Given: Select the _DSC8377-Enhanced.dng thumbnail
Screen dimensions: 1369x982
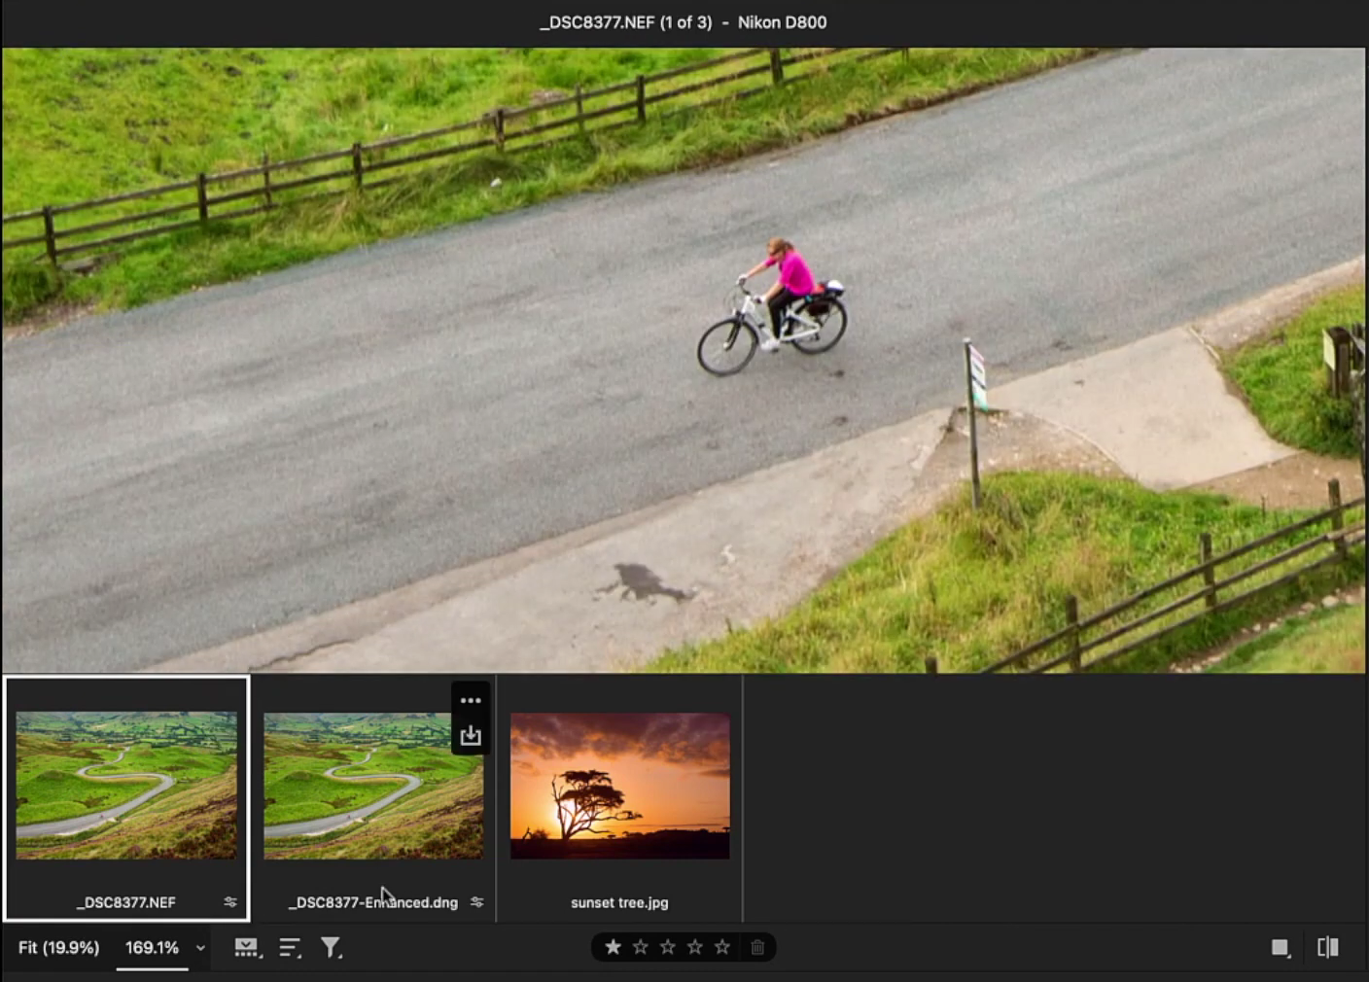Looking at the screenshot, I should [373, 786].
